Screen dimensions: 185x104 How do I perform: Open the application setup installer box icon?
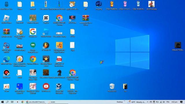[x=72, y=5]
